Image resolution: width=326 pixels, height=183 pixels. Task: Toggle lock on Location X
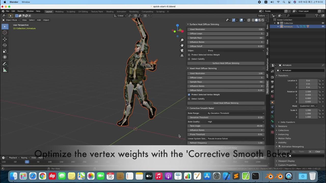(319, 81)
